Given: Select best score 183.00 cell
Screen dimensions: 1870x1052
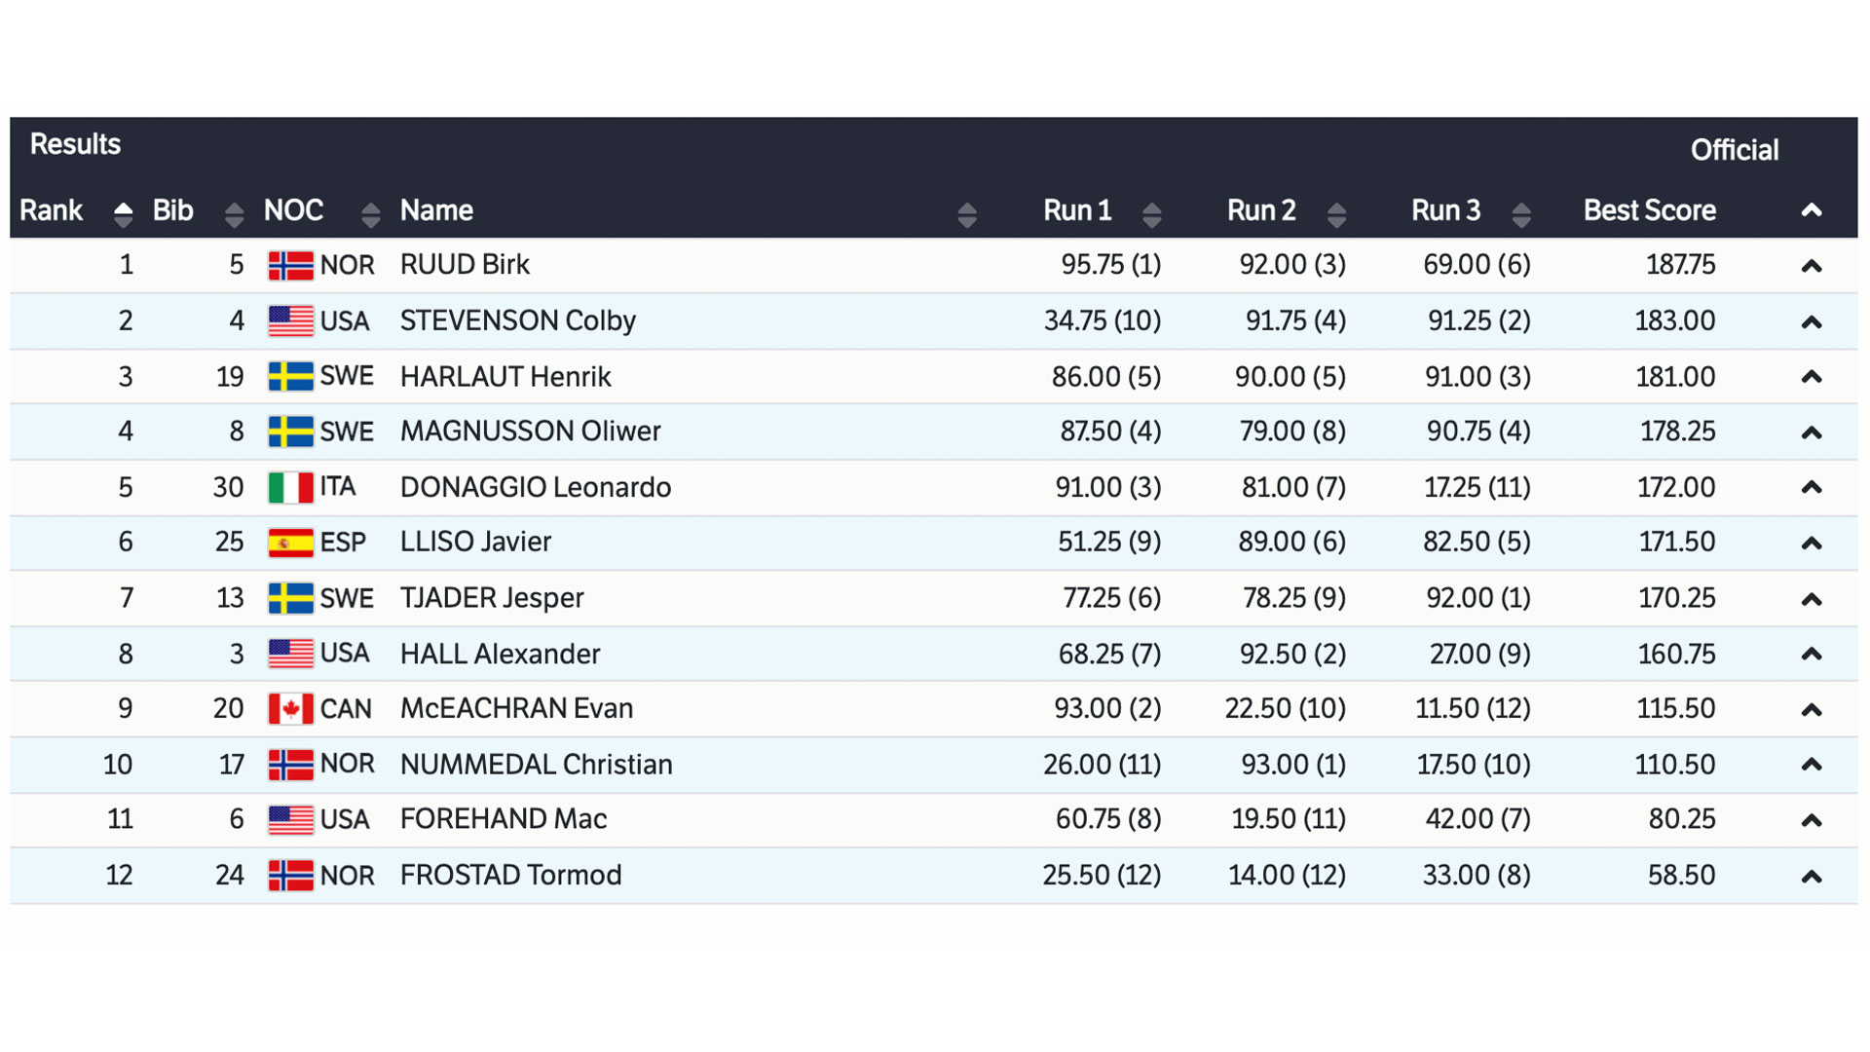Looking at the screenshot, I should [1675, 320].
